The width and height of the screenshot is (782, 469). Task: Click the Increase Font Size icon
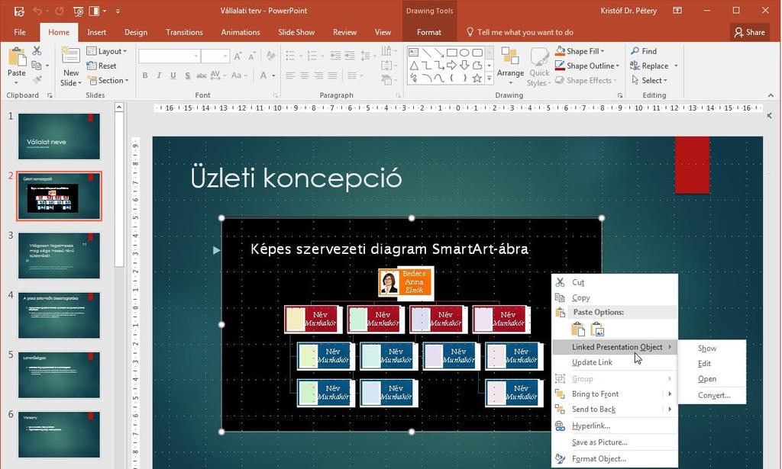click(x=238, y=56)
